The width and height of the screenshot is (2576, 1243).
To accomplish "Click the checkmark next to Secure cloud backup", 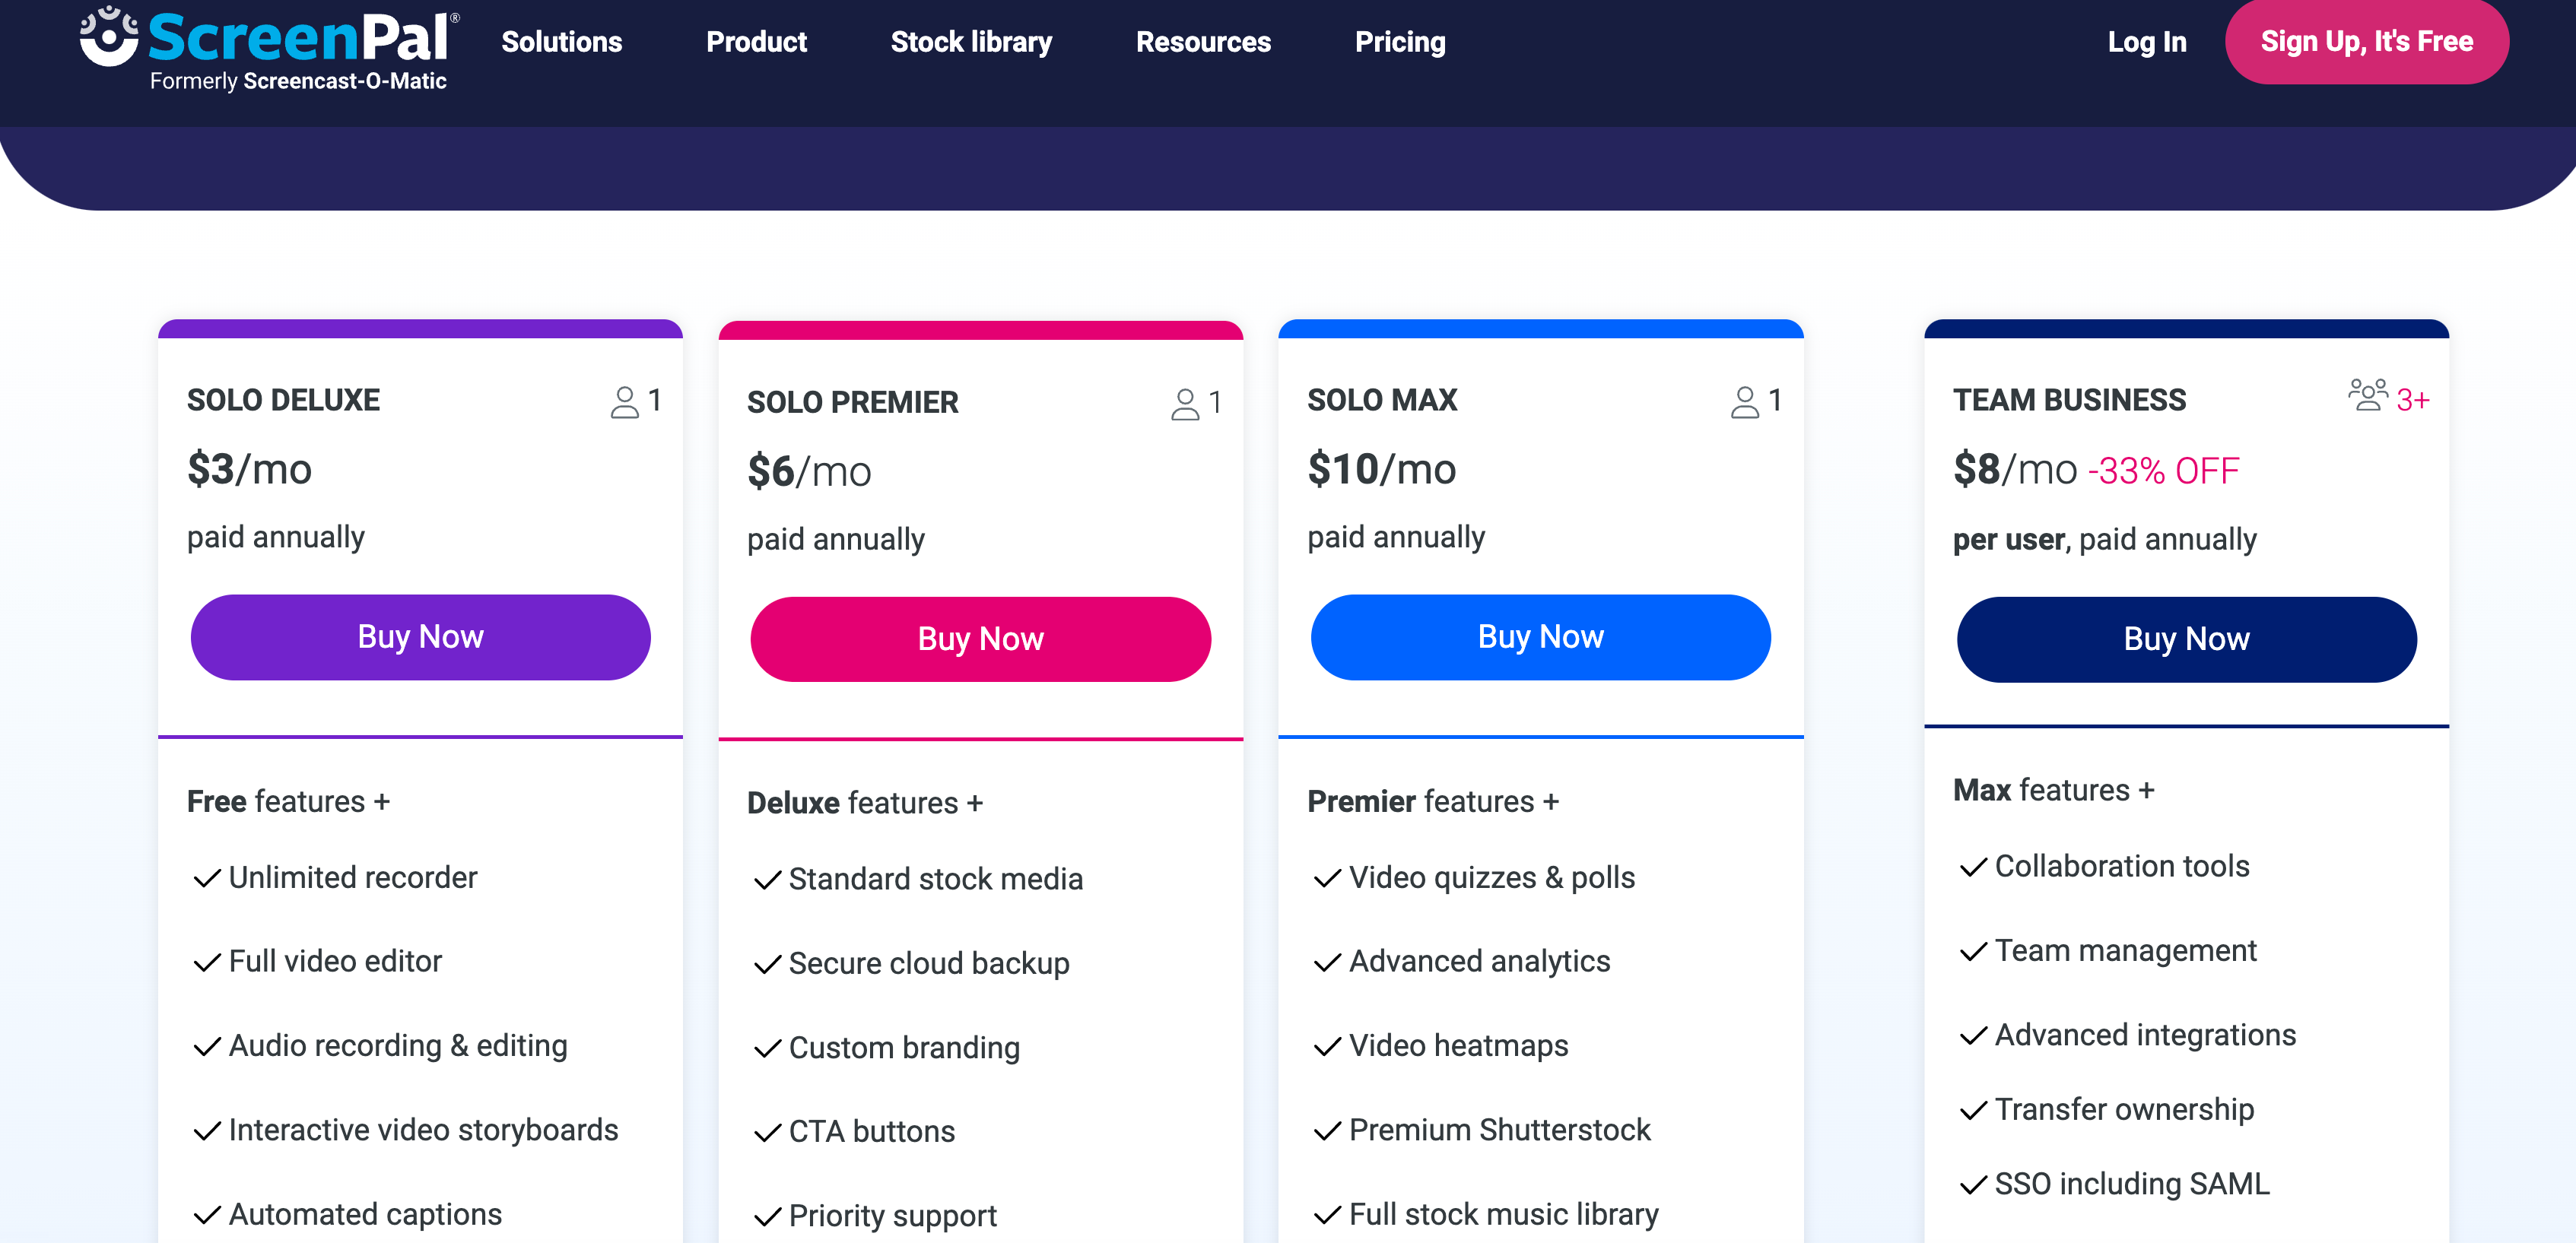I will 766,964.
